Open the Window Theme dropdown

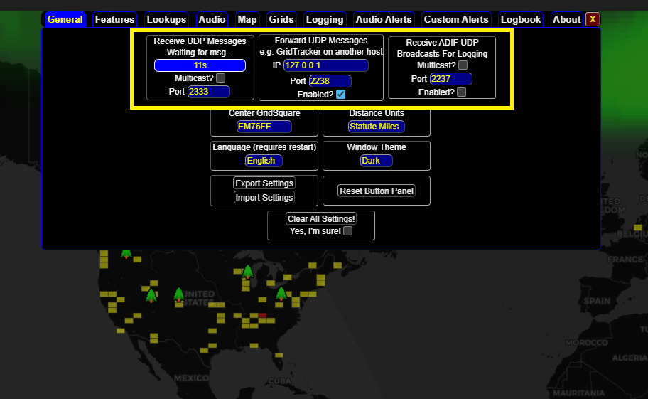coord(376,161)
